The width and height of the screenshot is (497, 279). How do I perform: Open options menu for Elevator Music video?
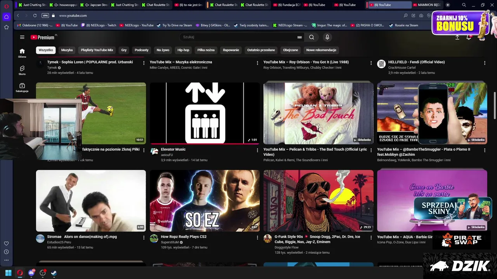pyautogui.click(x=257, y=150)
